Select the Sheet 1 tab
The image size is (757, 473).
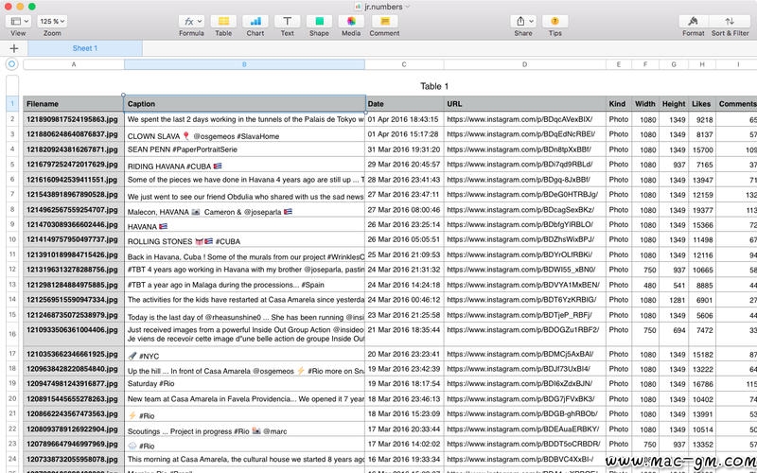pos(85,48)
